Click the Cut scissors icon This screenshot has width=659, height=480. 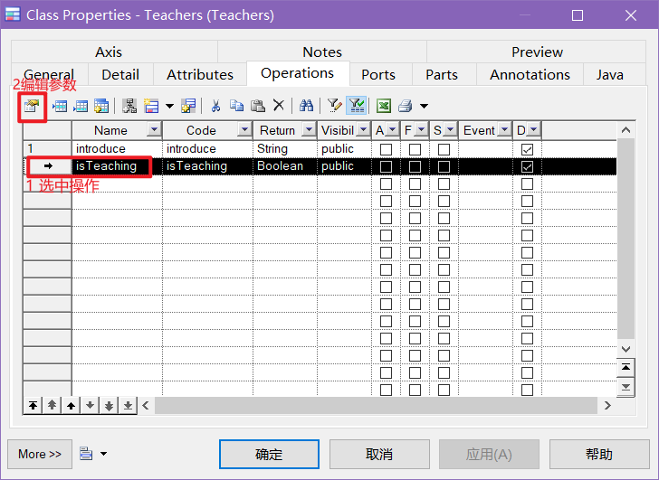pos(215,106)
